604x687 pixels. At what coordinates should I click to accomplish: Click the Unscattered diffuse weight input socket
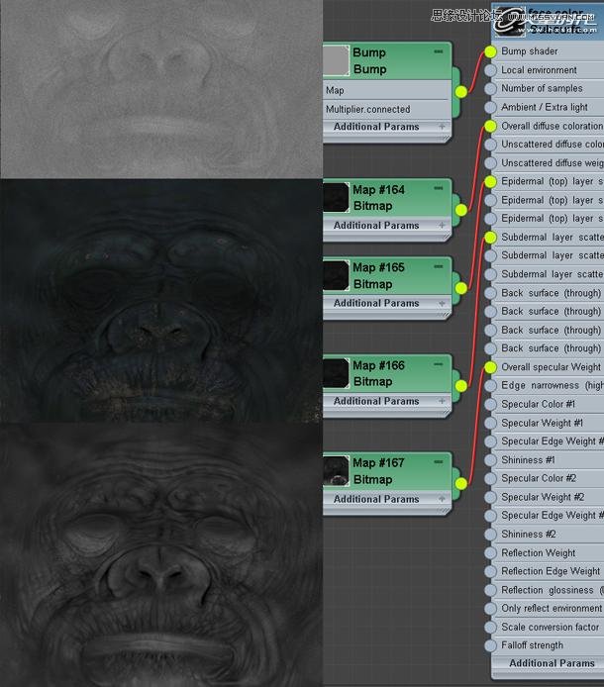point(490,163)
